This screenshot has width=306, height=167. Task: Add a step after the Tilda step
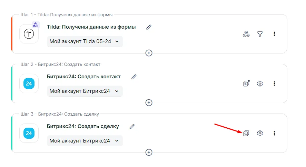[149, 53]
